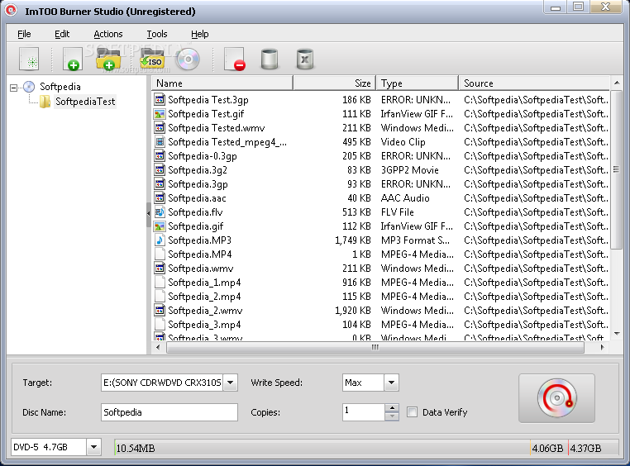This screenshot has width=630, height=466.
Task: Click the file list scroll left arrow
Action: tap(158, 348)
